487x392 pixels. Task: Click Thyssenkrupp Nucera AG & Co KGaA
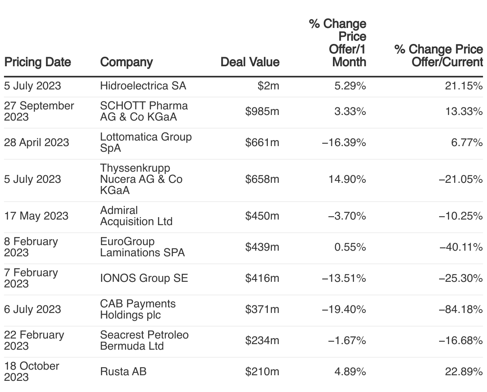click(141, 179)
